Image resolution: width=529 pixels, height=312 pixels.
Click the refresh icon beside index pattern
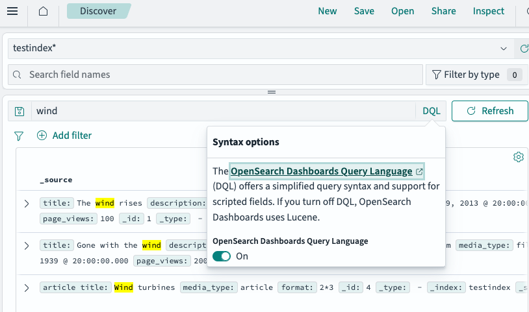523,49
